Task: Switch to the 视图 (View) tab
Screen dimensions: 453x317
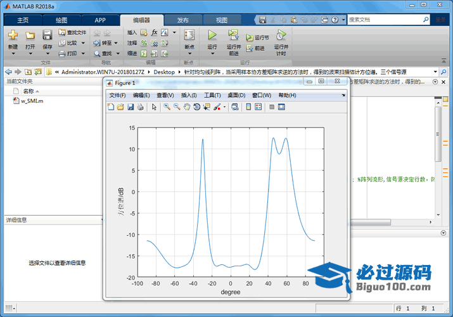Action: click(x=222, y=20)
